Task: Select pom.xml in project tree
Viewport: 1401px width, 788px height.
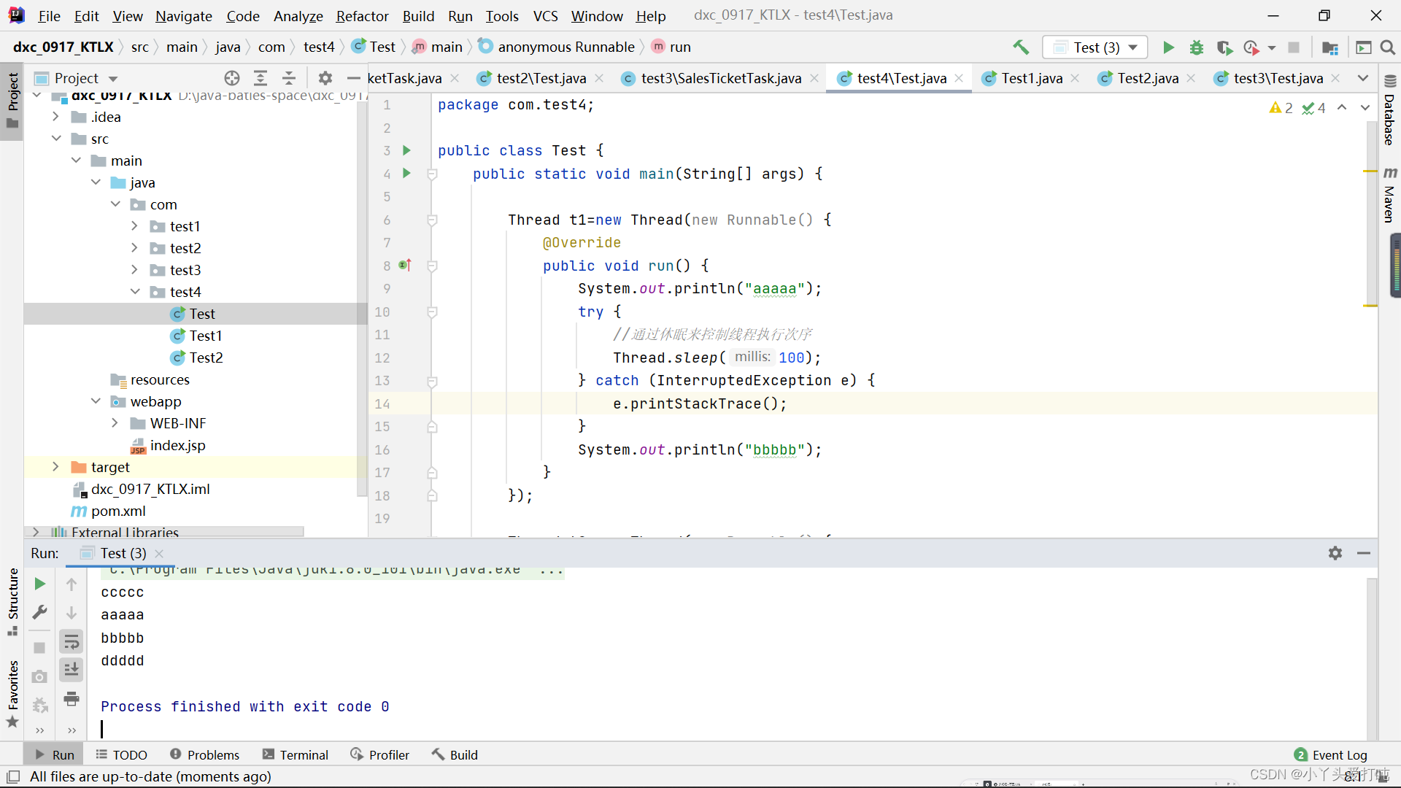Action: pos(117,511)
